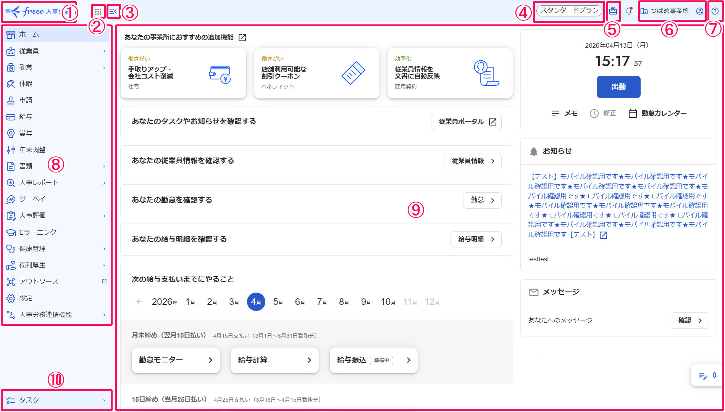Viewport: 725px width, 412px height.
Task: Expand the 福利厚生 sidebar submenu
Action: click(x=104, y=265)
